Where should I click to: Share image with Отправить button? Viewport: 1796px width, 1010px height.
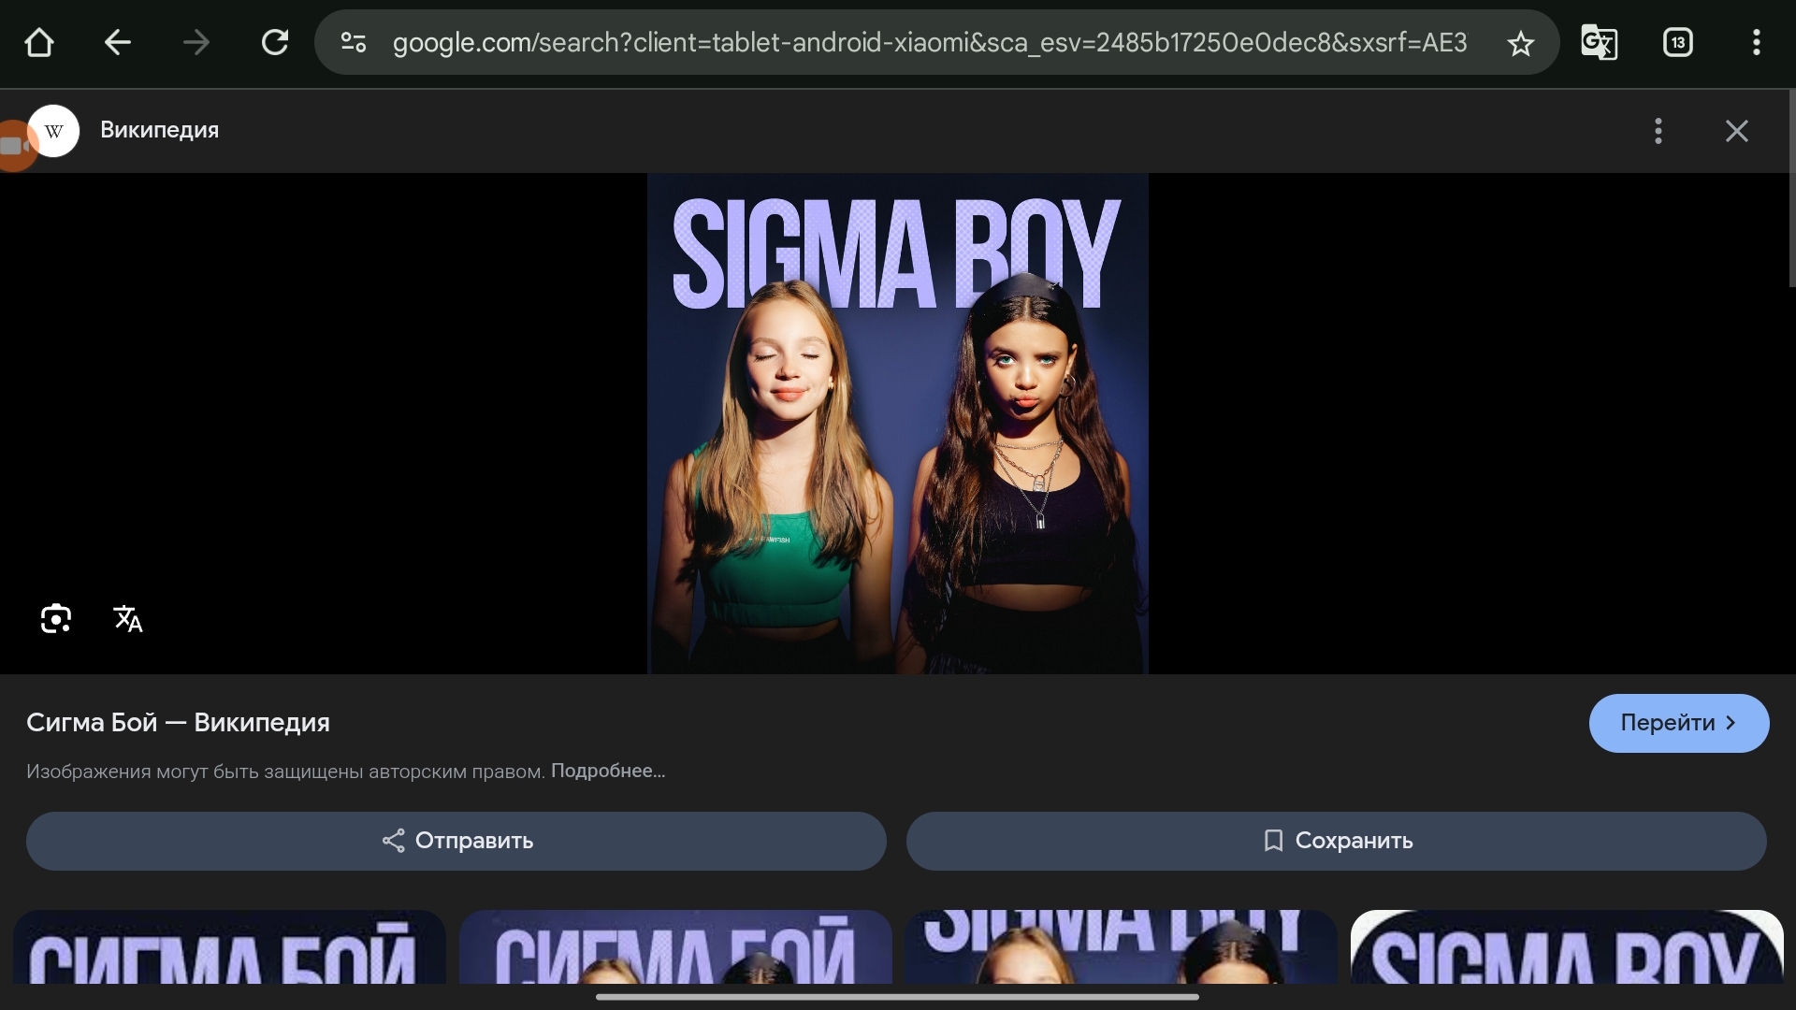pos(456,841)
